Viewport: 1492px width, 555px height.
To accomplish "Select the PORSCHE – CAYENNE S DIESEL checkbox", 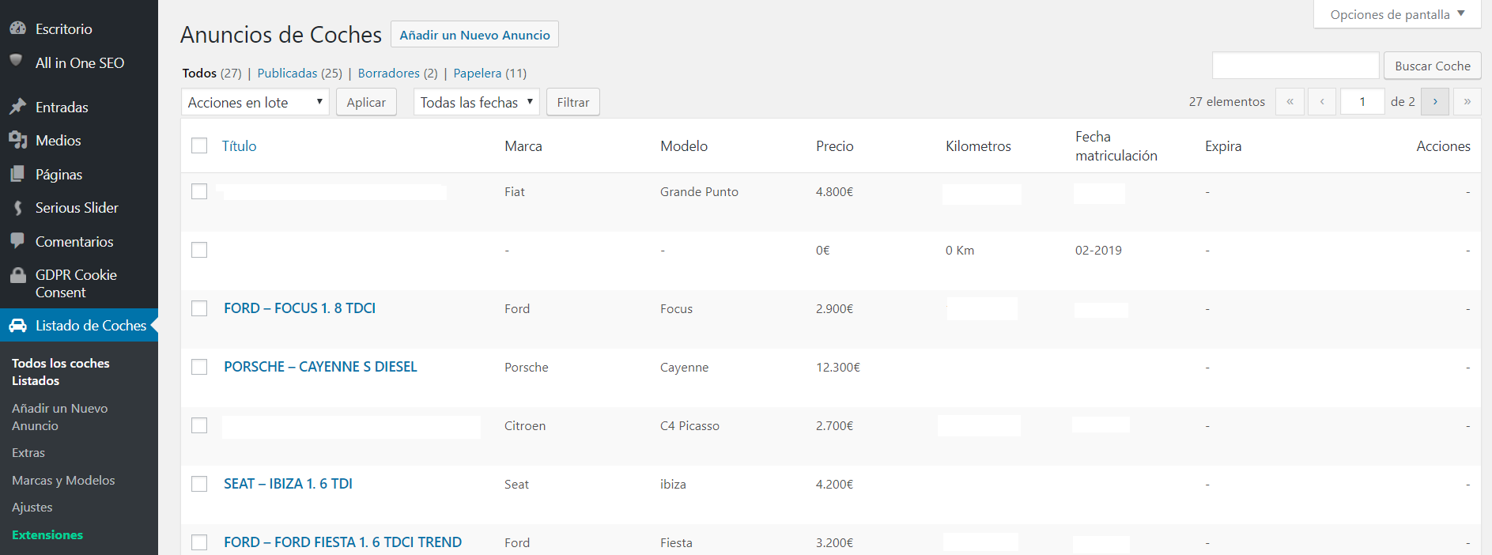I will 199,367.
